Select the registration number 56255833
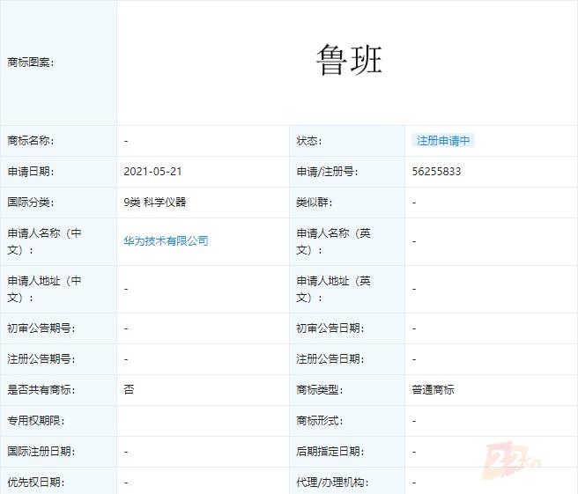 click(x=436, y=172)
